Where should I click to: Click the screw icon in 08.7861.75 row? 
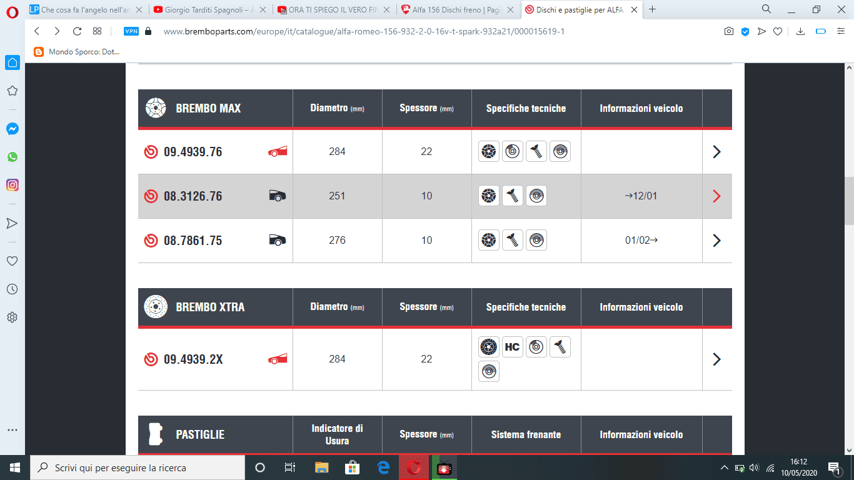point(512,240)
